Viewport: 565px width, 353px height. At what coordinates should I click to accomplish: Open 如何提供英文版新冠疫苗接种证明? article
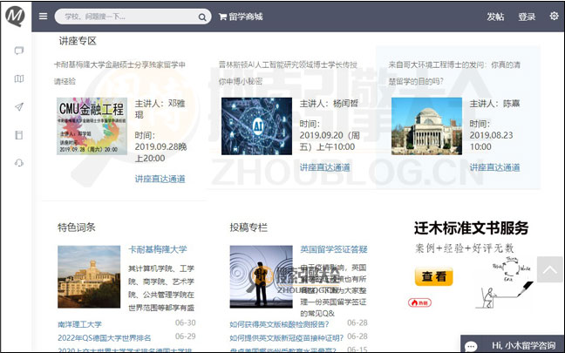(287, 338)
